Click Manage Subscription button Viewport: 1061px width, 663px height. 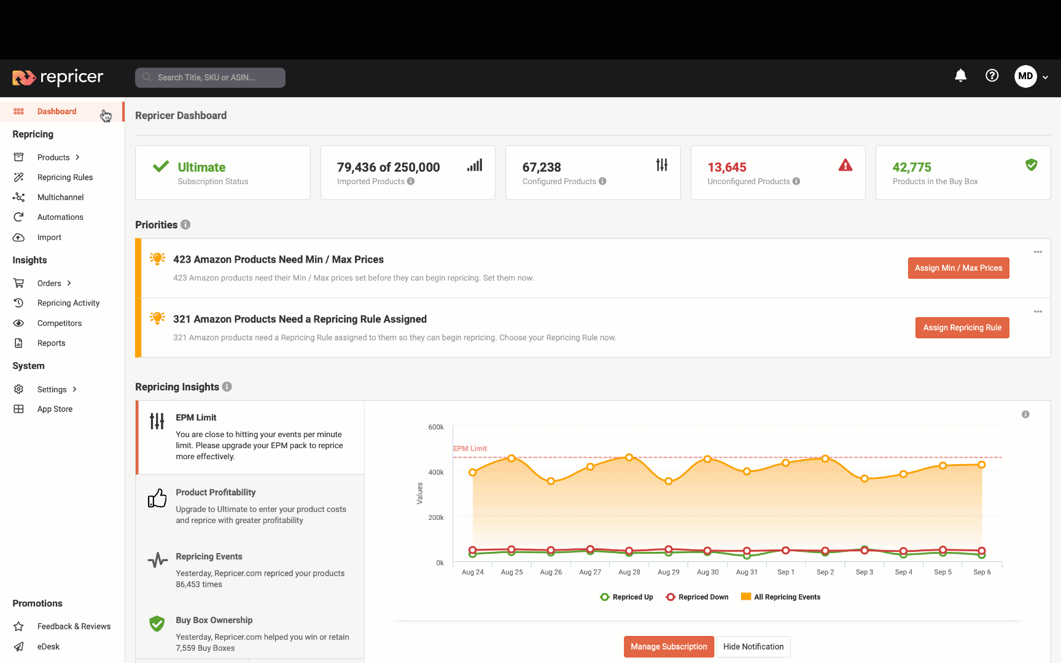click(x=669, y=647)
